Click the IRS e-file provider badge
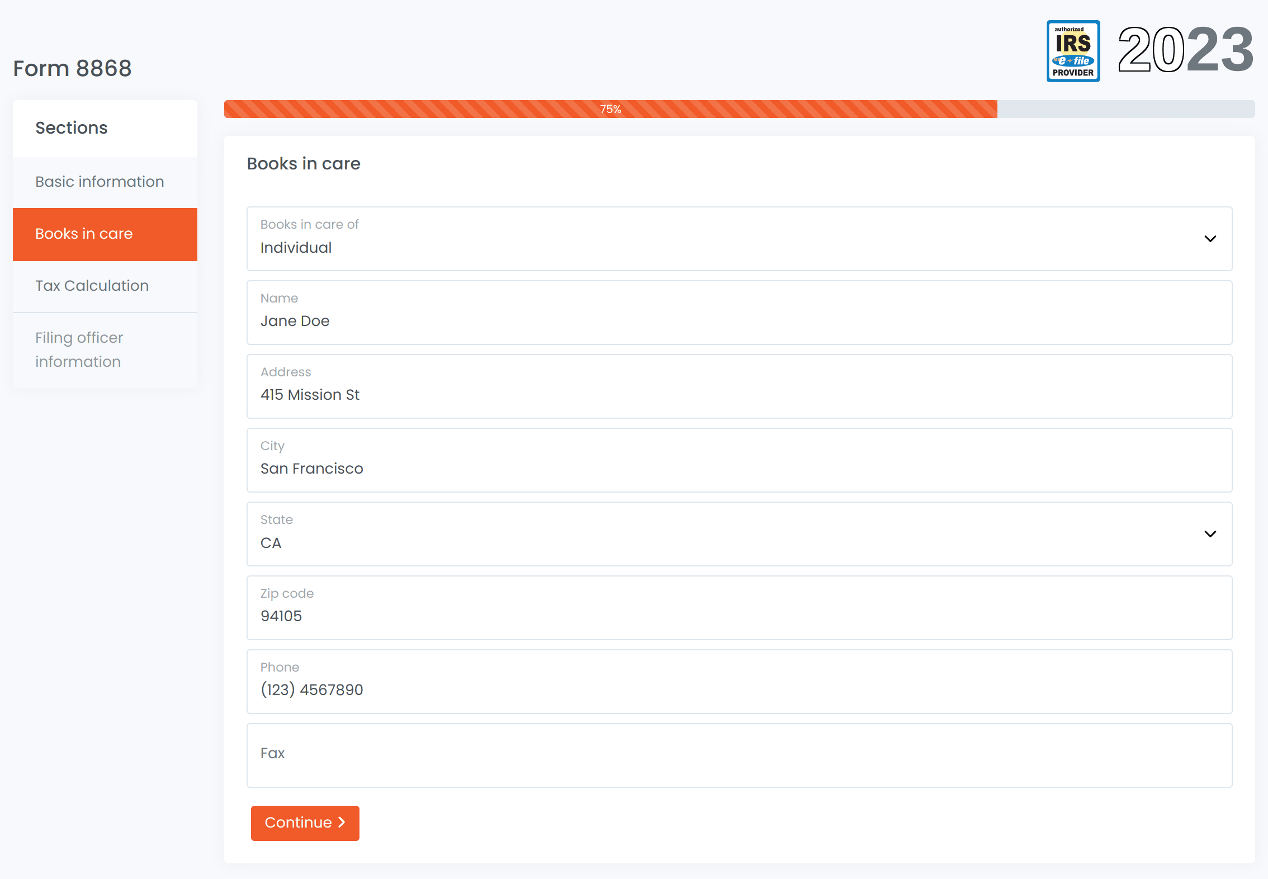 click(1073, 51)
